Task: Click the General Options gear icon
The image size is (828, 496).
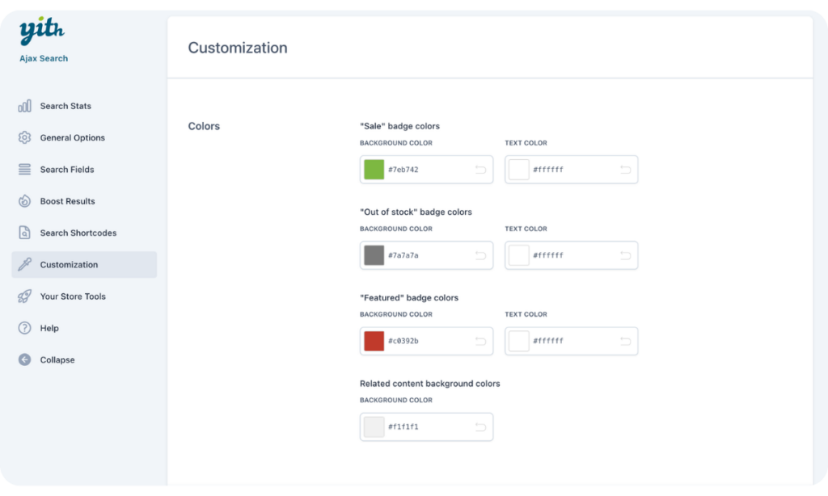Action: [x=24, y=137]
